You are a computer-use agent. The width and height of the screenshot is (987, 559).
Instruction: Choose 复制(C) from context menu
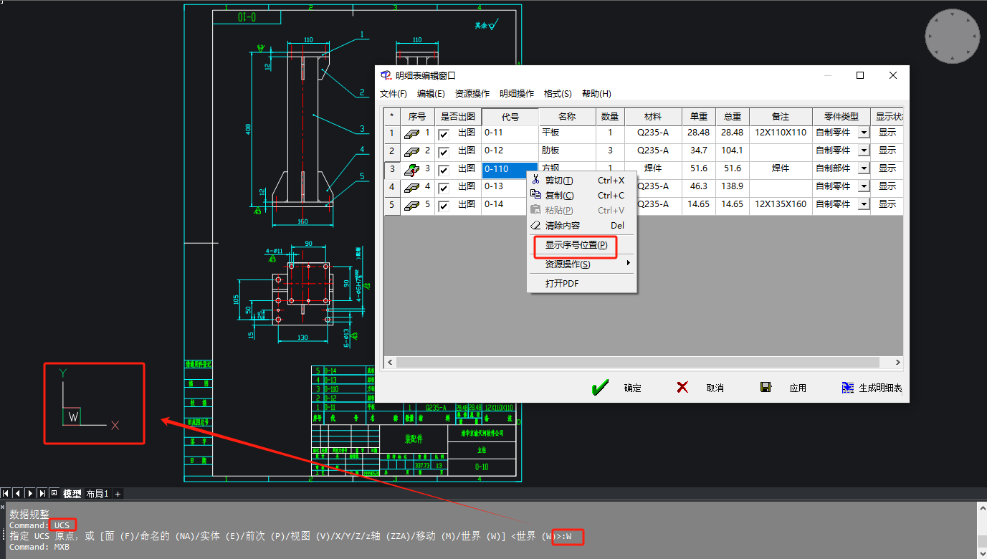point(581,196)
